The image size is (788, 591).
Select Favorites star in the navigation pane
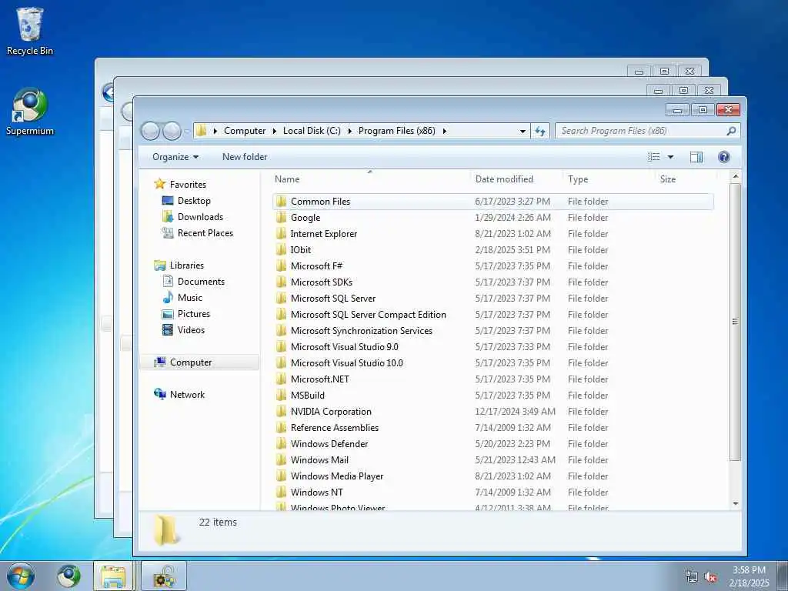tap(160, 184)
